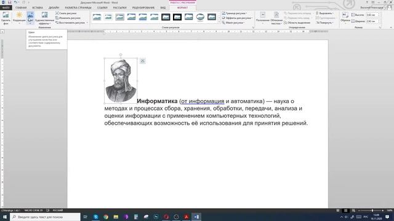Click the Word icon on the taskbar

196,217
